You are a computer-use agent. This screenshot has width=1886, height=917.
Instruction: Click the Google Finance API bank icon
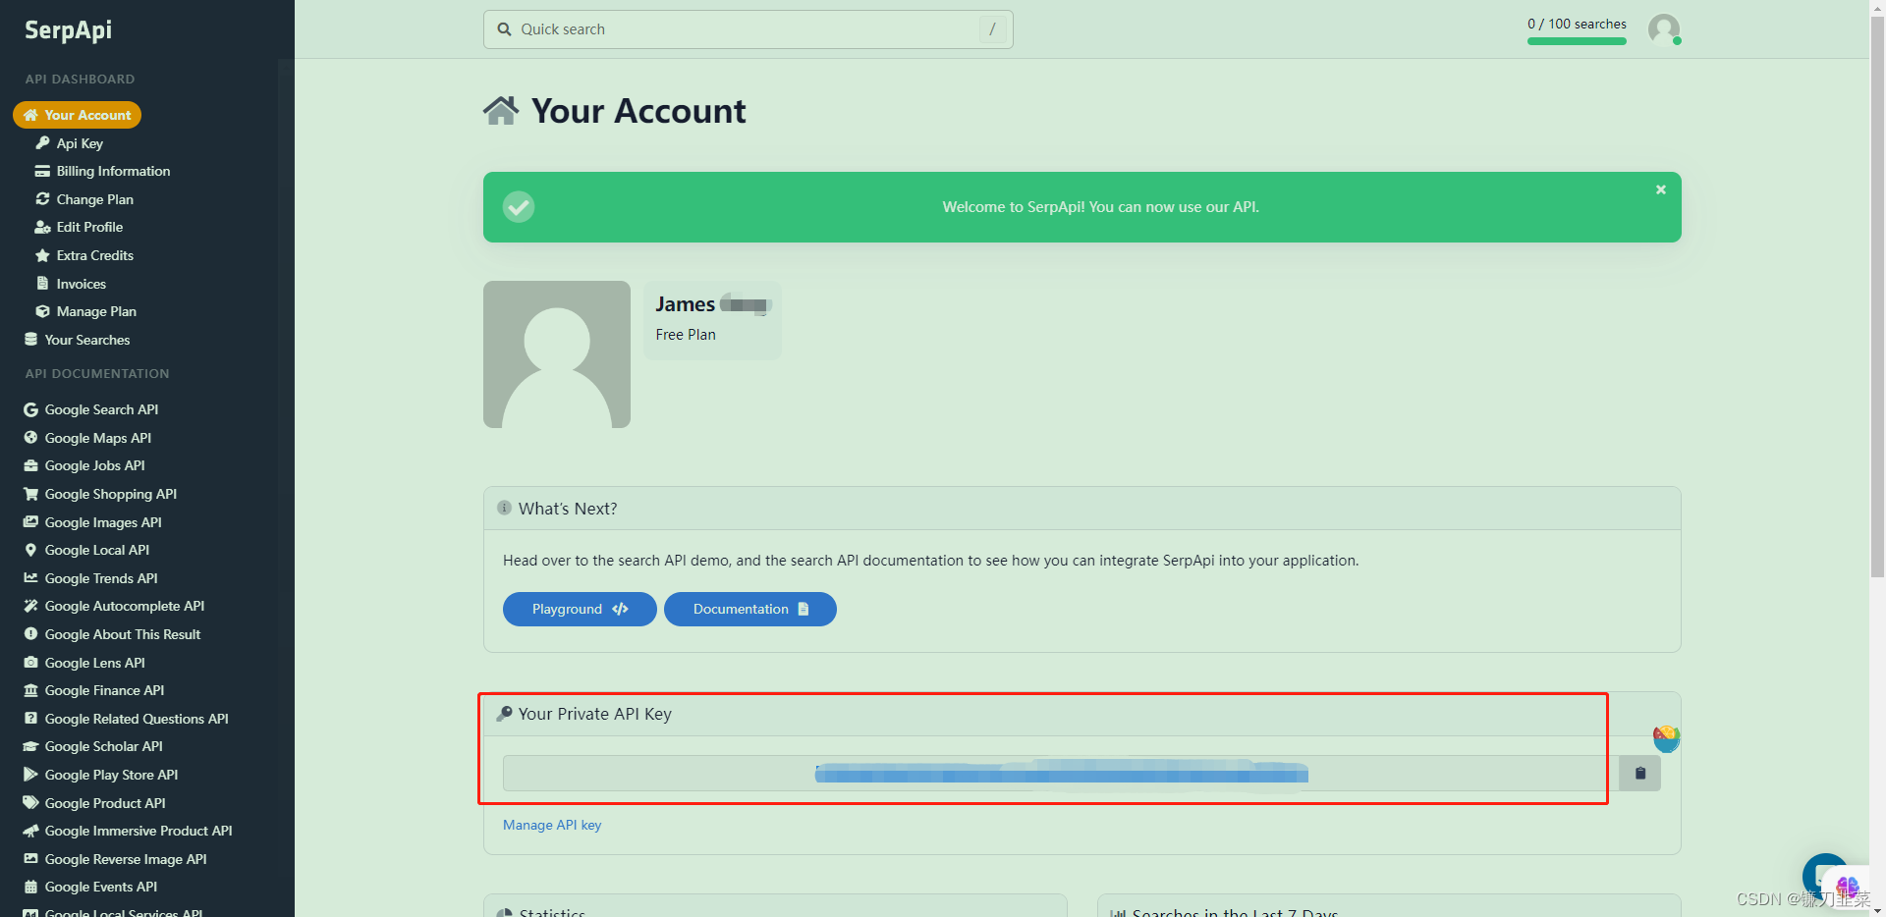coord(30,690)
